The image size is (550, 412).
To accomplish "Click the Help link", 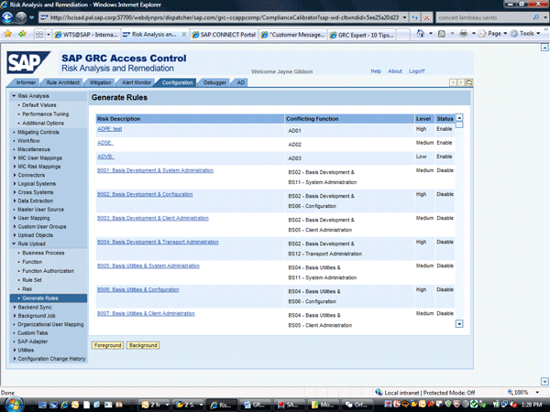I will pyautogui.click(x=376, y=71).
